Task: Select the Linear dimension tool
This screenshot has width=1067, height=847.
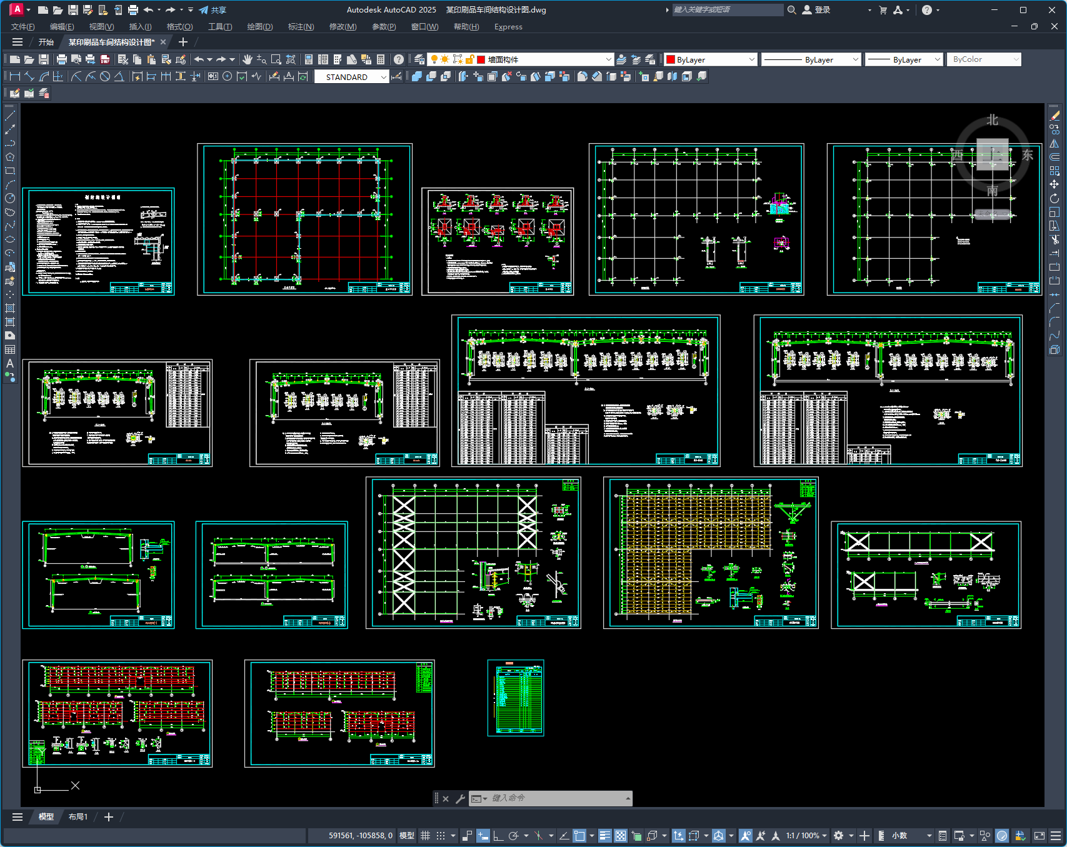Action: (x=15, y=76)
